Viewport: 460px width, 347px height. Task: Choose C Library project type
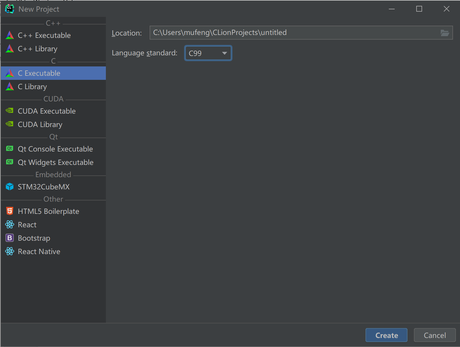[x=53, y=87]
